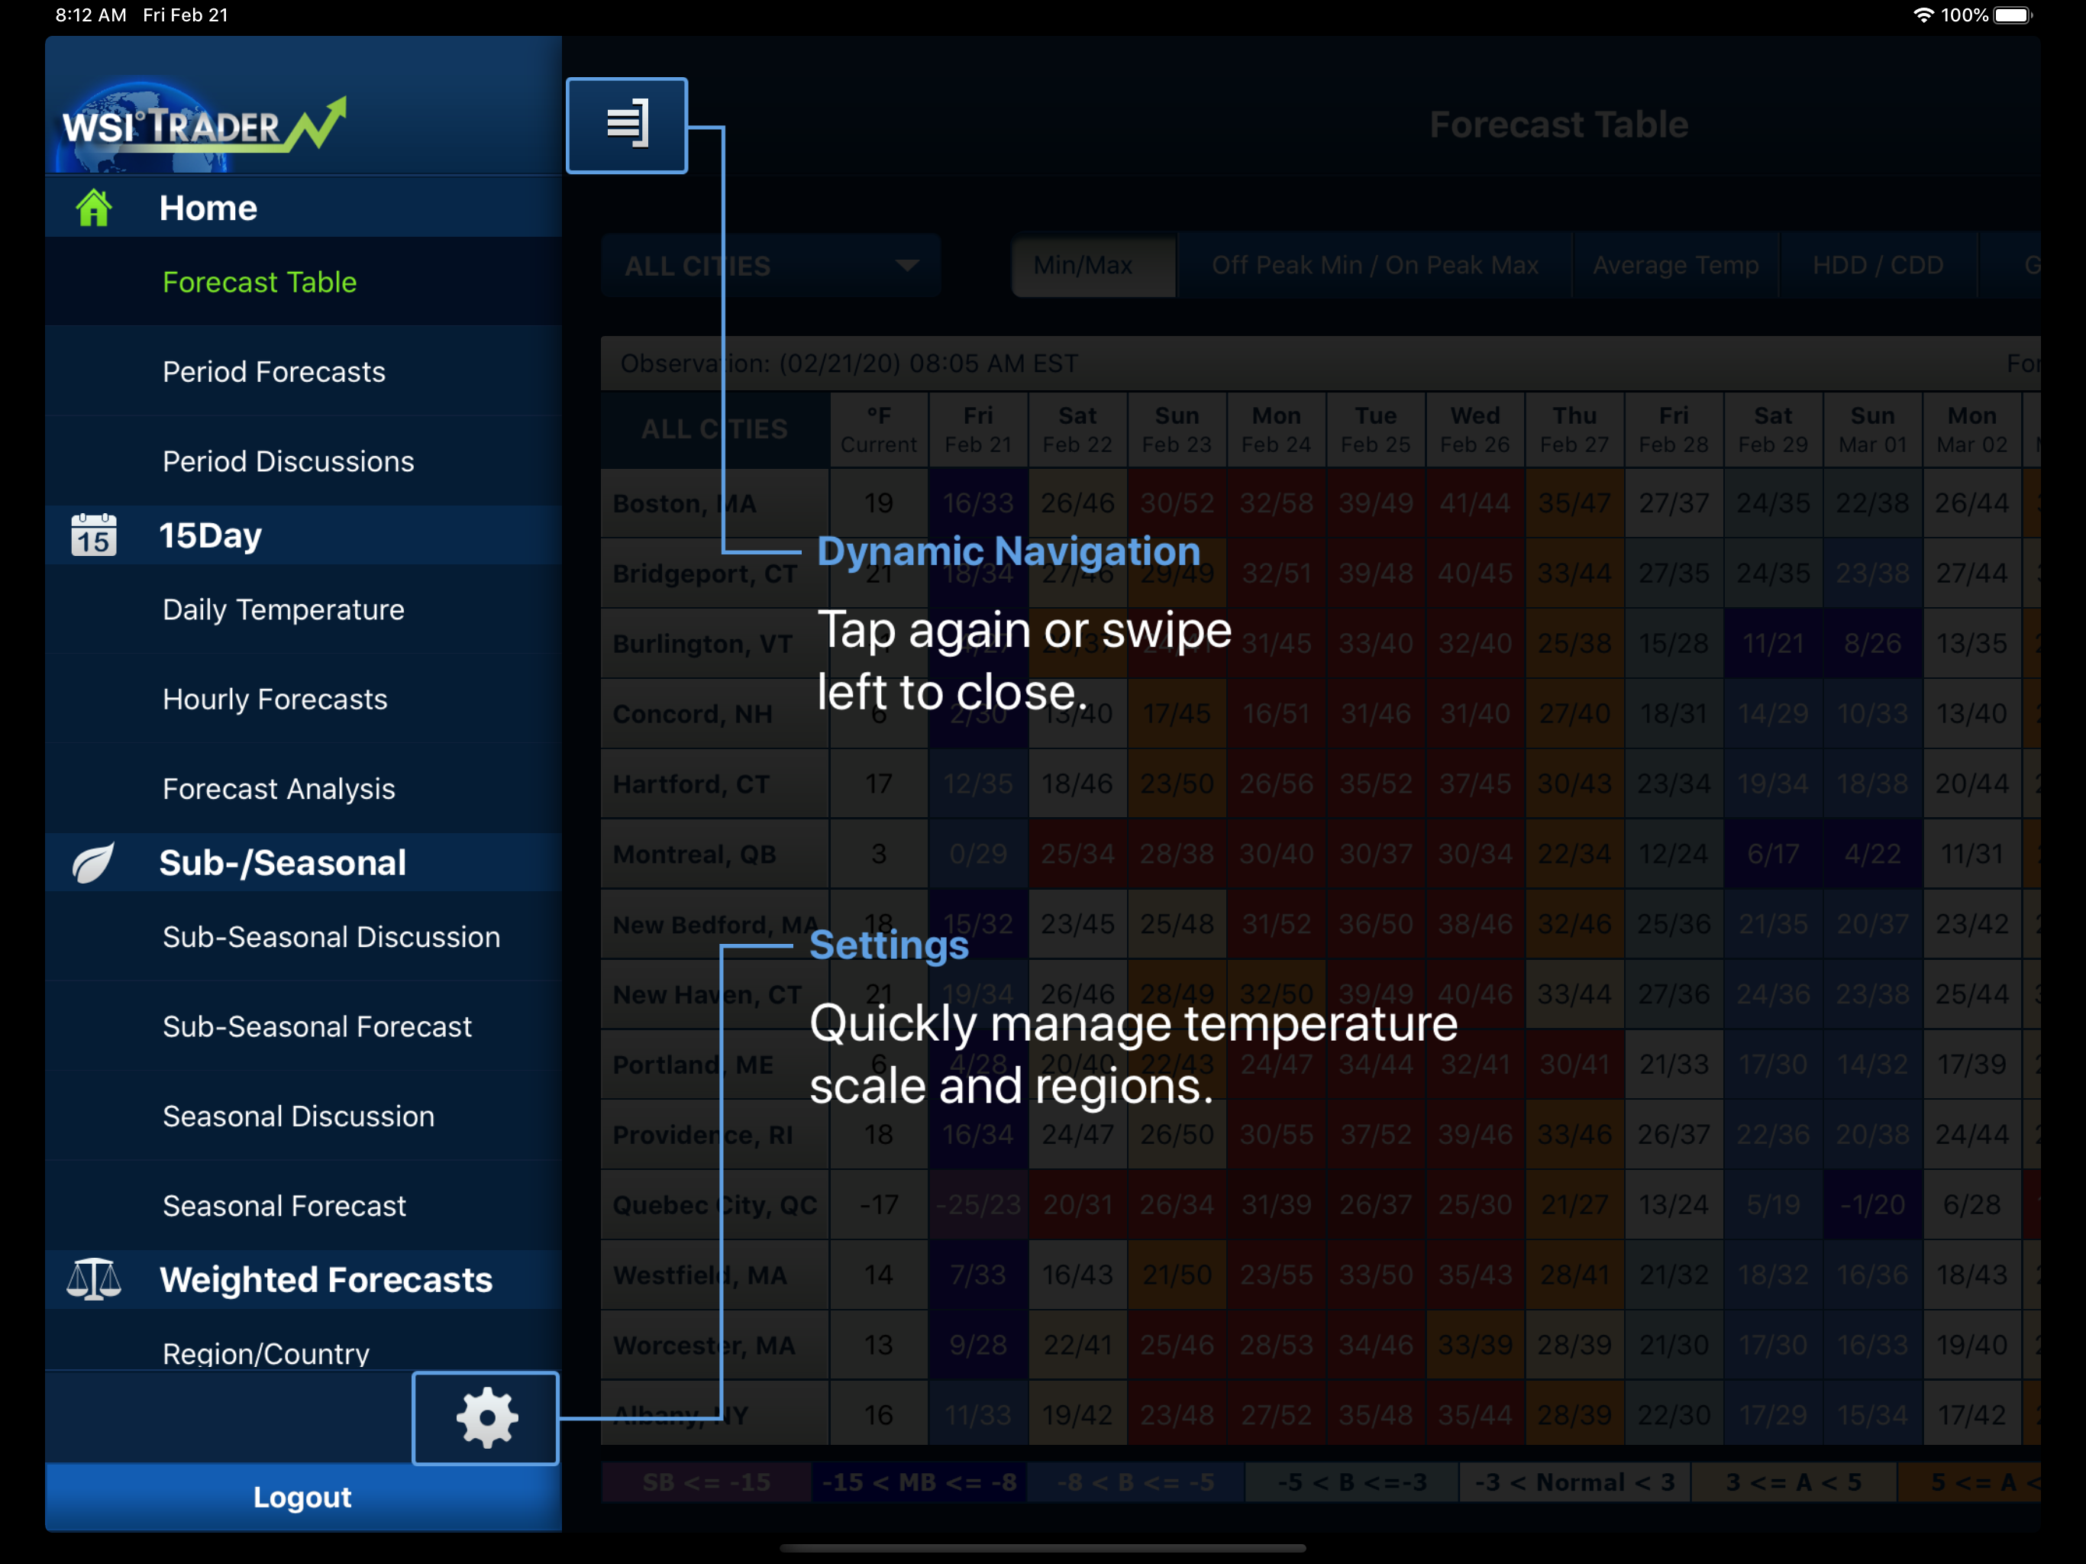Tap the ALL CITIES table header cell
This screenshot has width=2086, height=1564.
(x=715, y=430)
